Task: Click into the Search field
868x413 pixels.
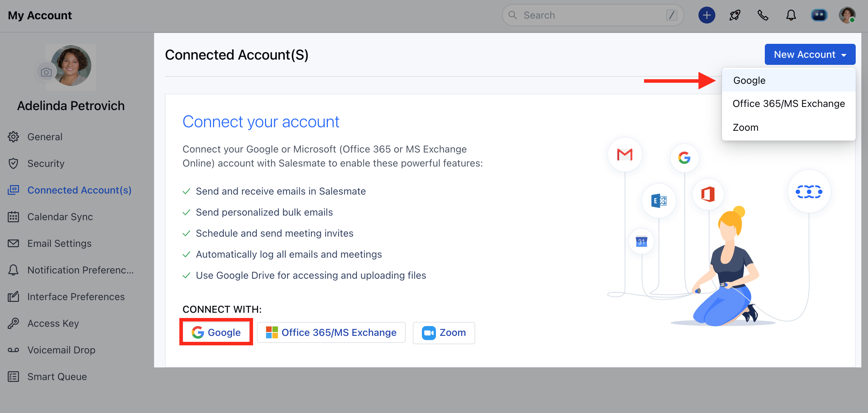Action: click(x=593, y=15)
